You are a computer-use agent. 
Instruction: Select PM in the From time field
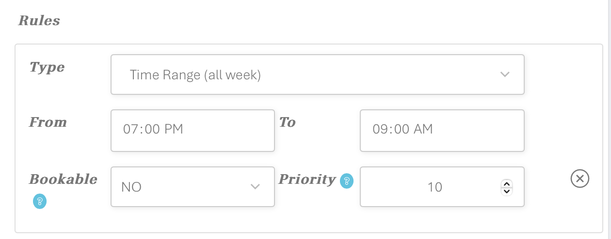174,129
